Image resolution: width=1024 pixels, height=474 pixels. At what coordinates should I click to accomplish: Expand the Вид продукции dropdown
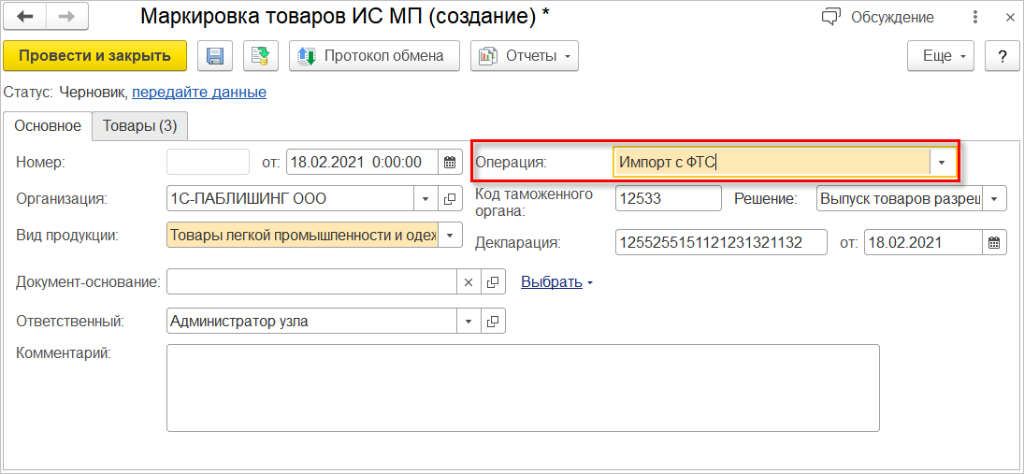point(450,235)
